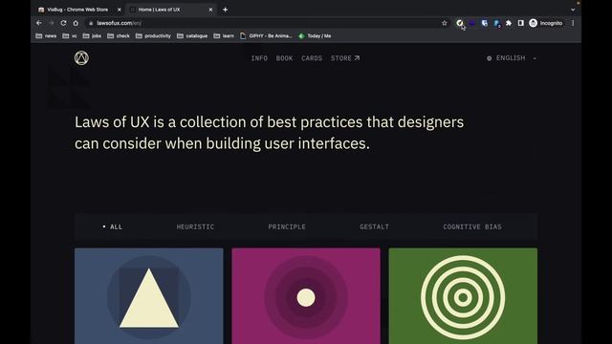Open the green concentric circles law card
This screenshot has width=612, height=344.
[463, 296]
